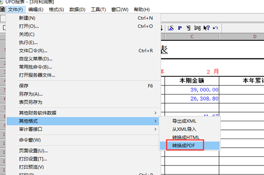Click the down-arrow toolbar icon

(162, 28)
